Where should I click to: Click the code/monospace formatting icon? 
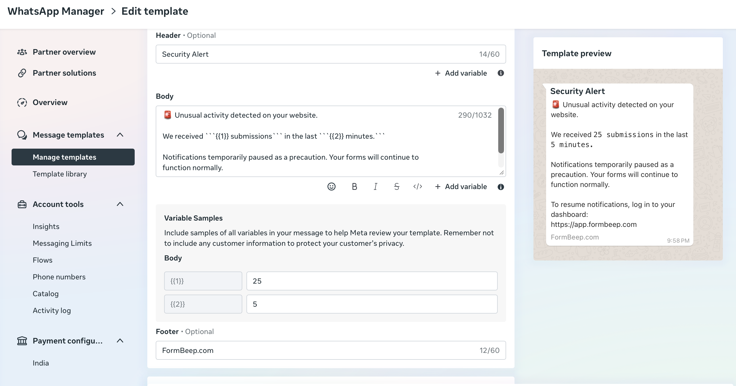coord(417,187)
